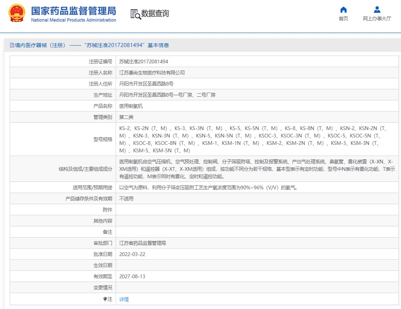
Task: Open the 数据查询 search icon
Action: click(136, 14)
